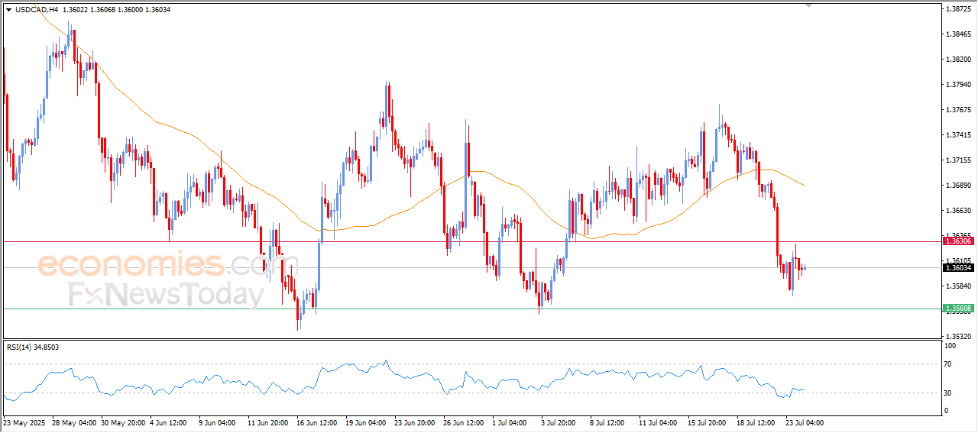Image resolution: width=978 pixels, height=433 pixels.
Task: Click the 1.37940 price axis label
Action: click(x=958, y=85)
